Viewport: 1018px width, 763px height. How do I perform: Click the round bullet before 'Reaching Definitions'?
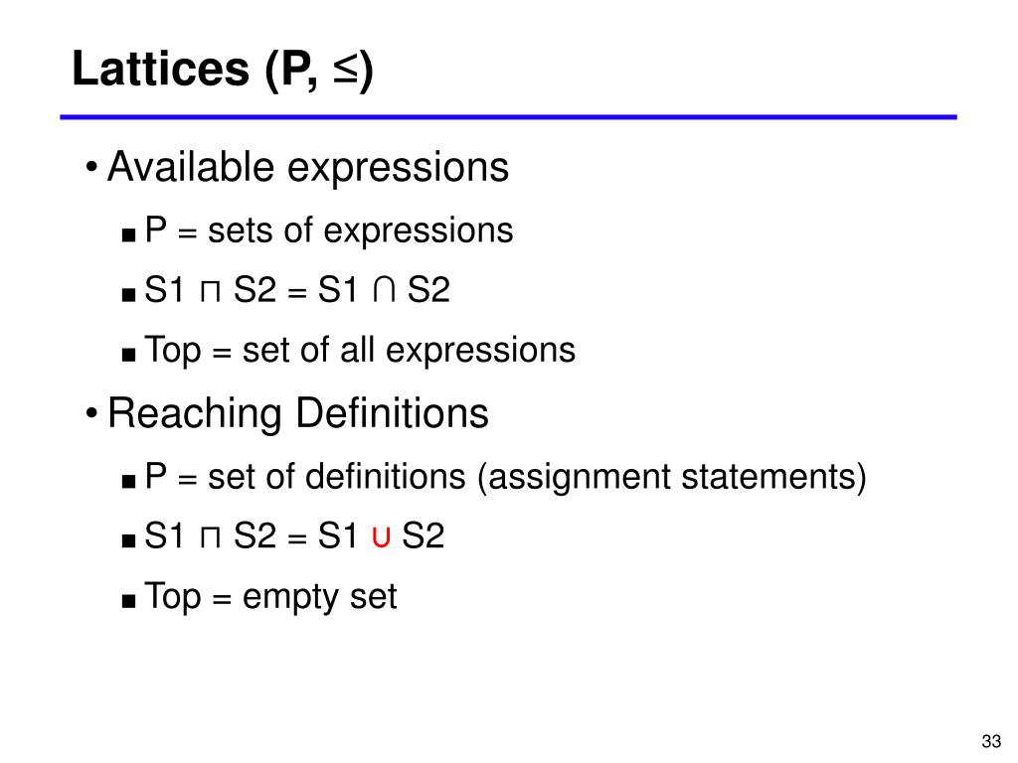(91, 413)
